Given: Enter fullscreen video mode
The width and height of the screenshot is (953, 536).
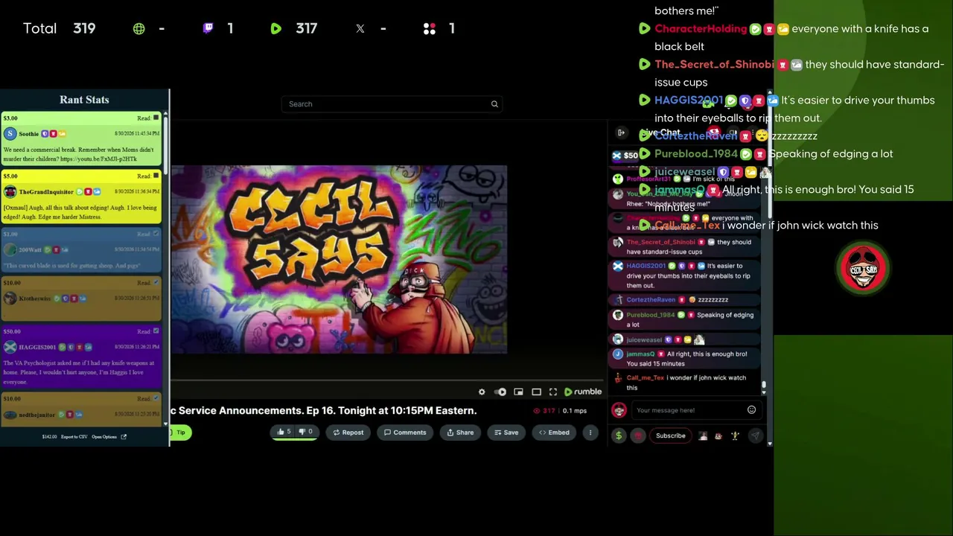Looking at the screenshot, I should (x=553, y=392).
